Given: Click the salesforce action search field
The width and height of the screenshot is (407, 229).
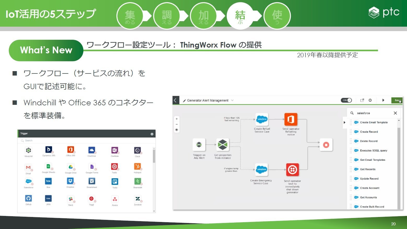Looking at the screenshot, I should [x=373, y=113].
